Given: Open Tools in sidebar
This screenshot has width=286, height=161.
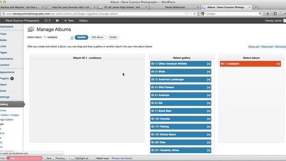Looking at the screenshot, I should pos(3,91).
